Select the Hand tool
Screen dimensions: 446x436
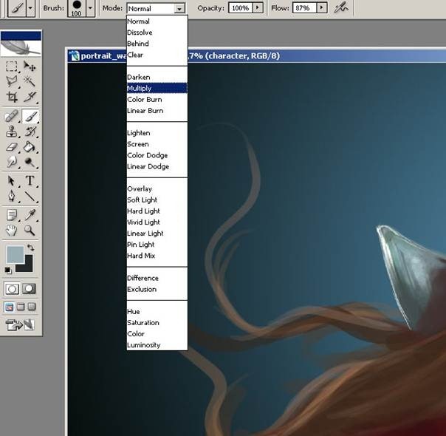click(x=11, y=231)
